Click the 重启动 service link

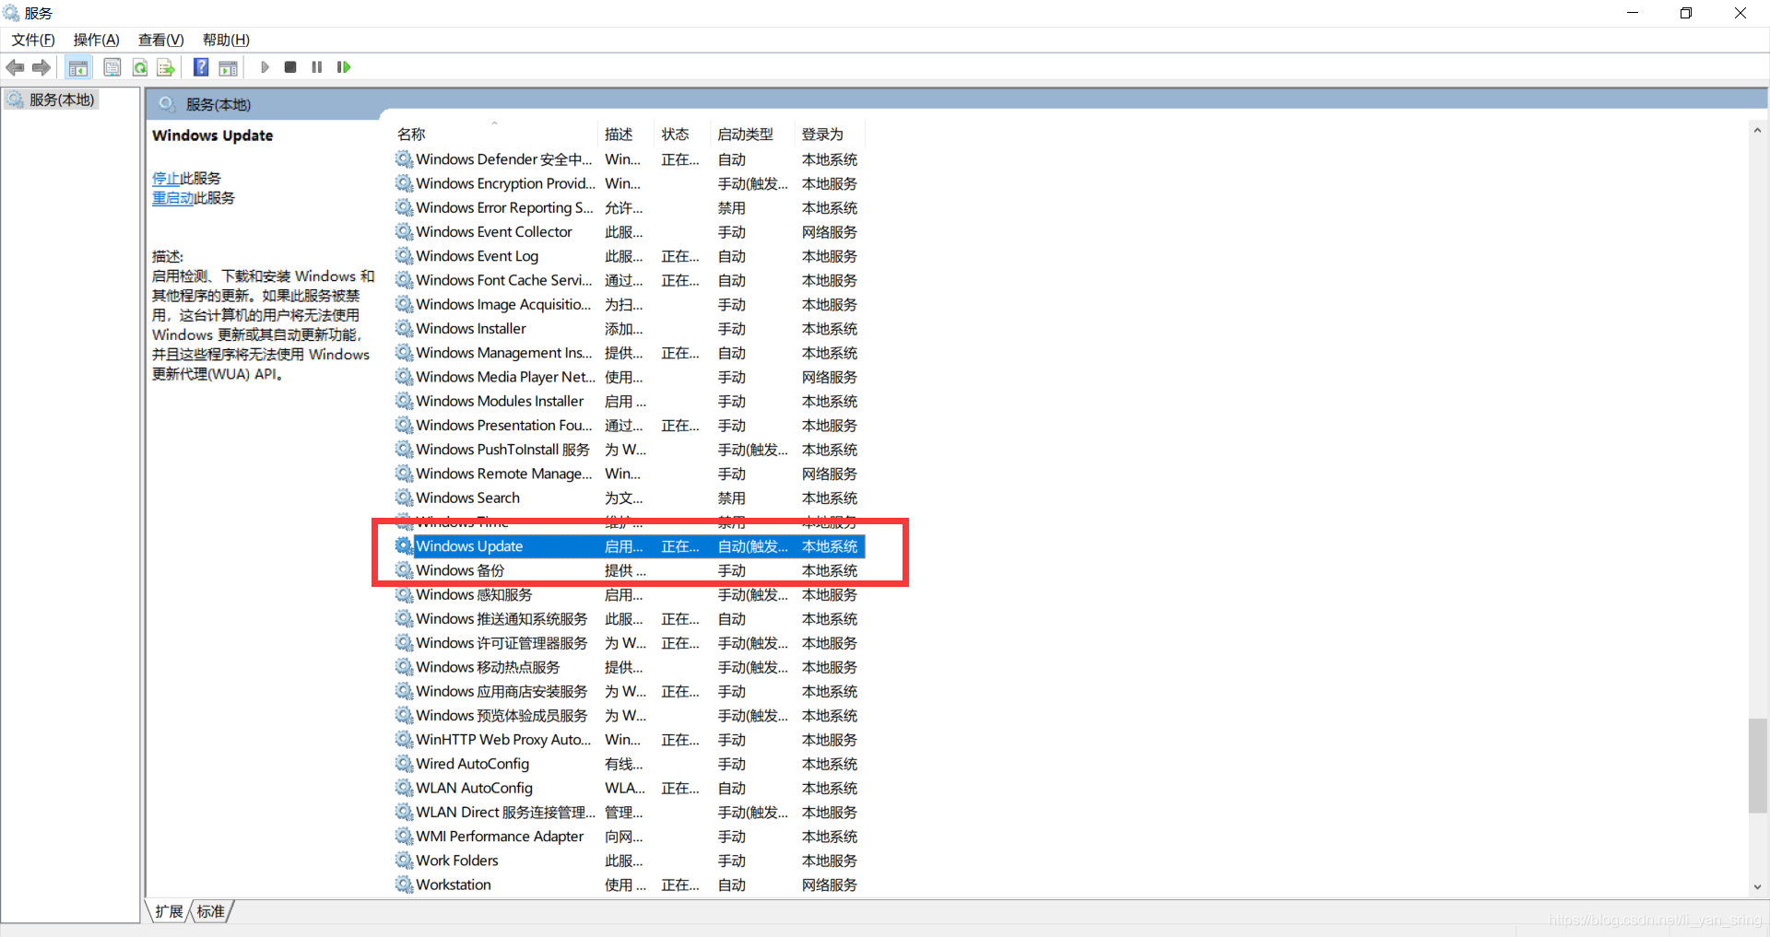click(172, 198)
